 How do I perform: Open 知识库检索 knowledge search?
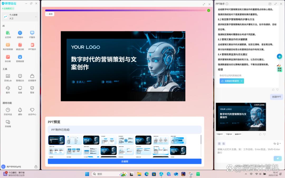[8, 45]
